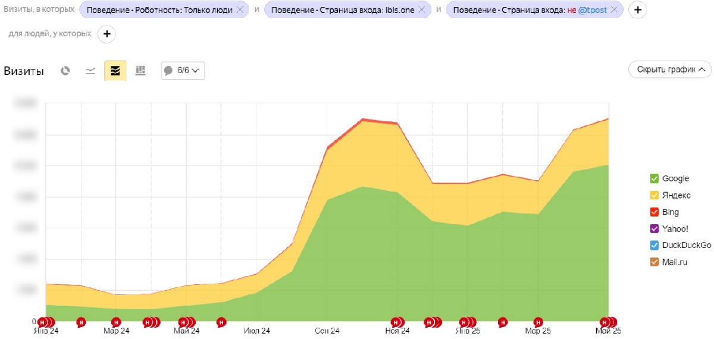Uncheck DuckDuckGo in the legend

654,245
